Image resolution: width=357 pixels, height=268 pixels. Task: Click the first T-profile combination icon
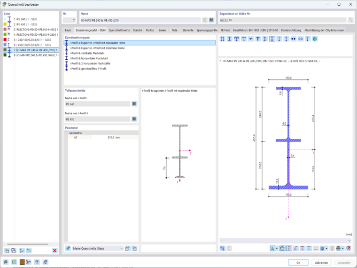(x=237, y=39)
